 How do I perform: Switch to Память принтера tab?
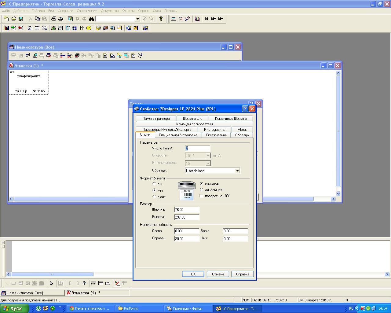tap(156, 119)
